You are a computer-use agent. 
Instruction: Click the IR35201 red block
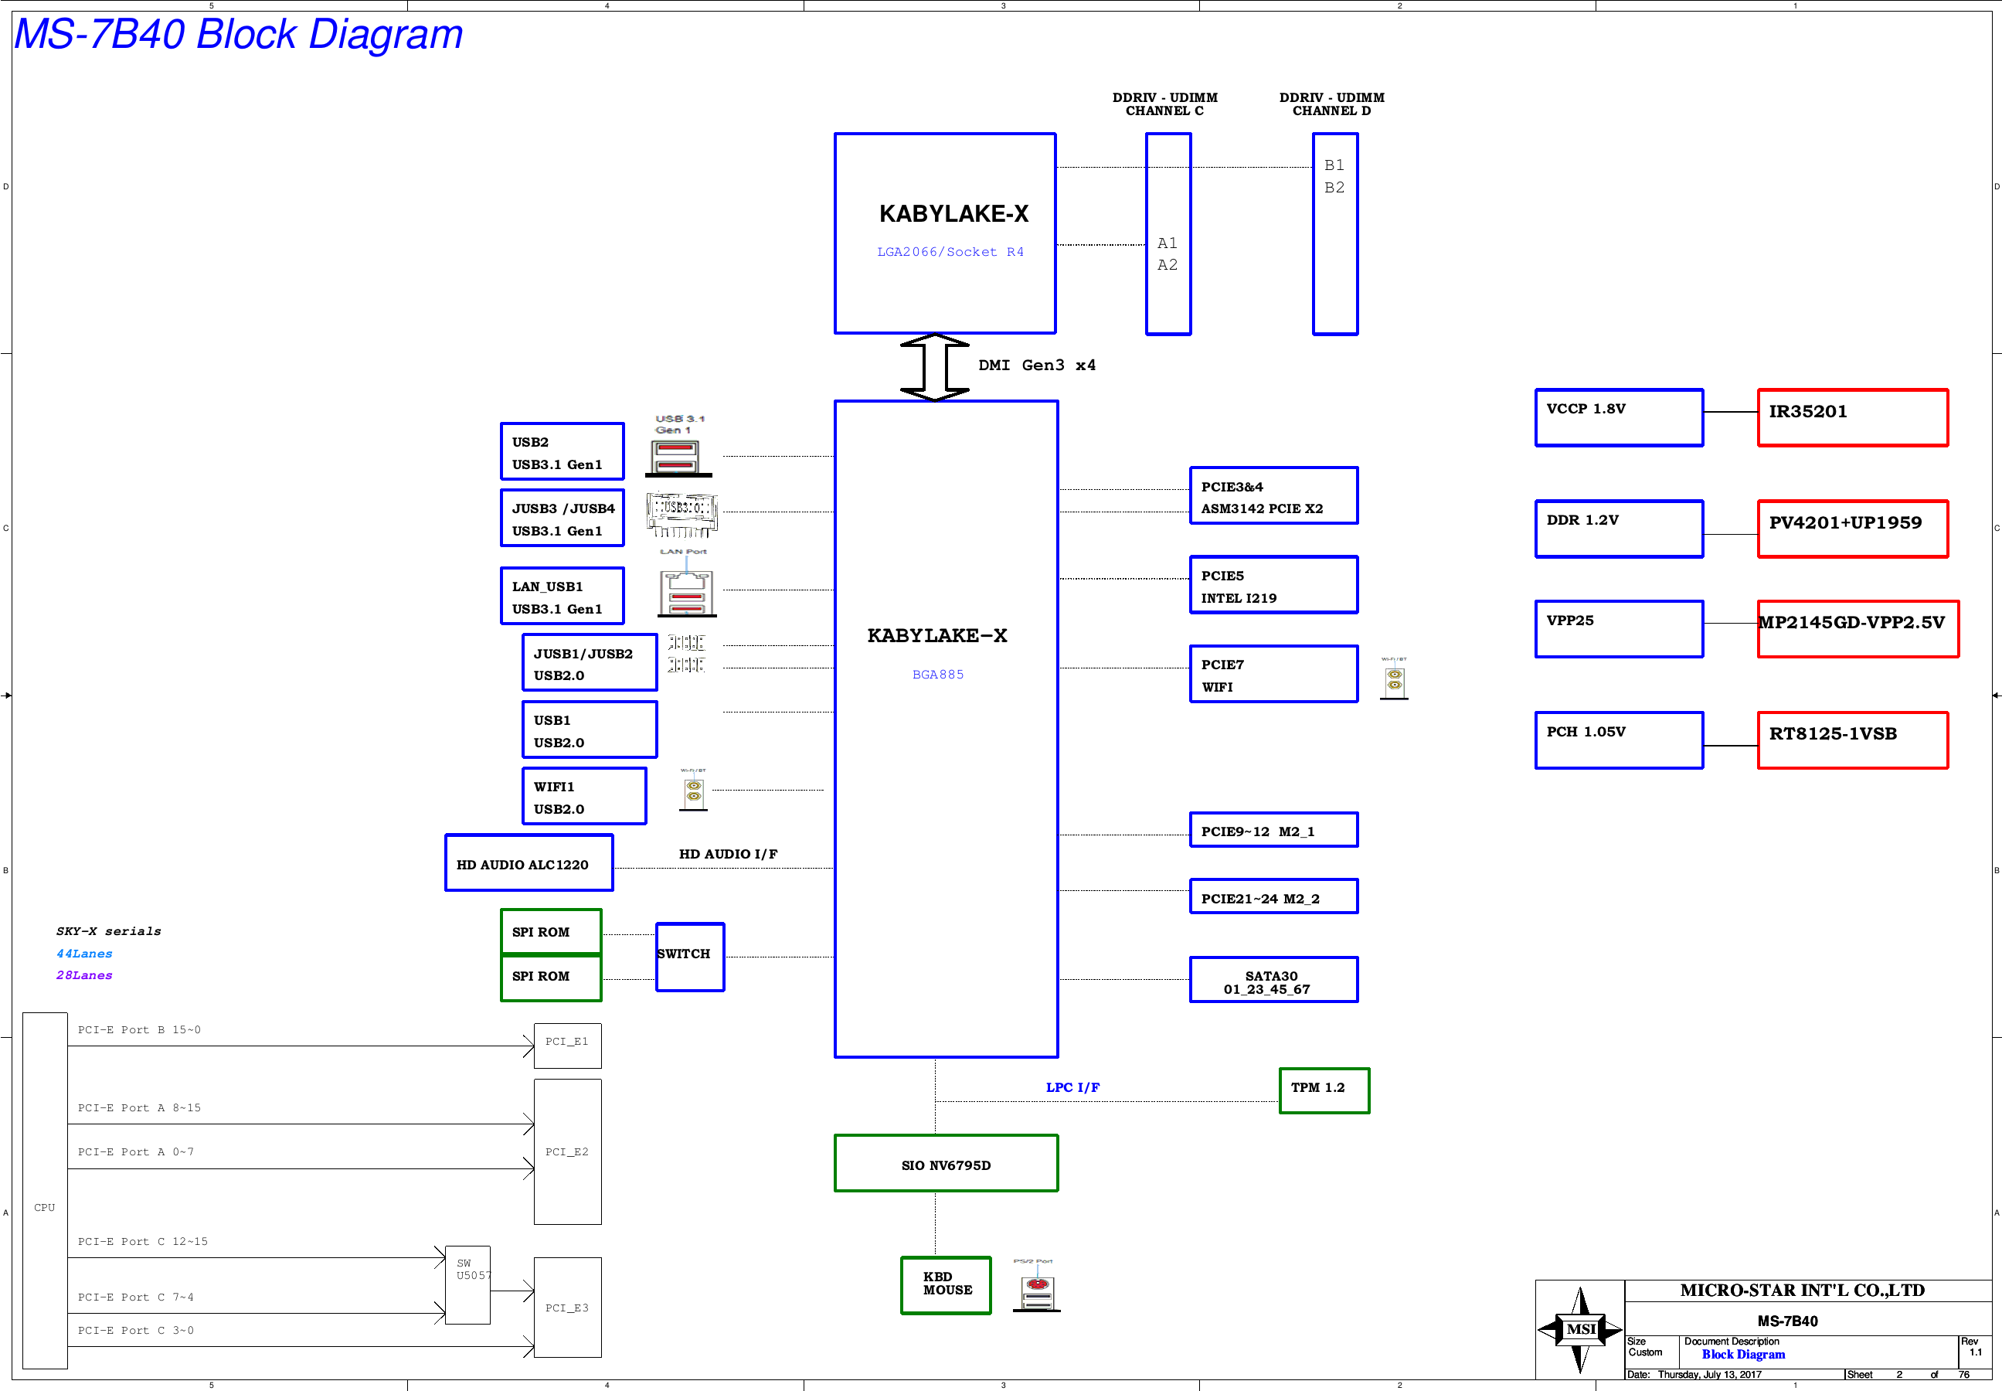(1852, 417)
